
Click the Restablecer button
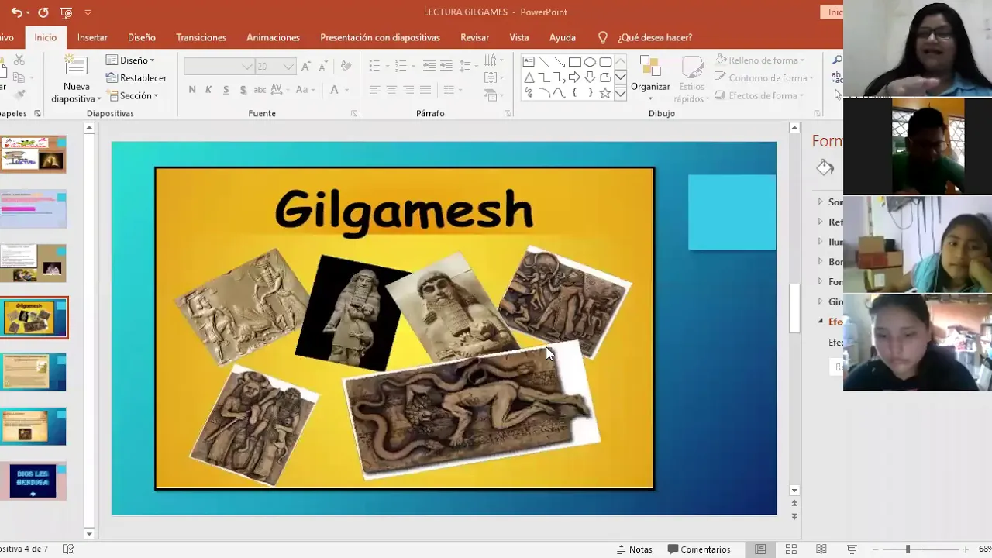click(x=136, y=77)
